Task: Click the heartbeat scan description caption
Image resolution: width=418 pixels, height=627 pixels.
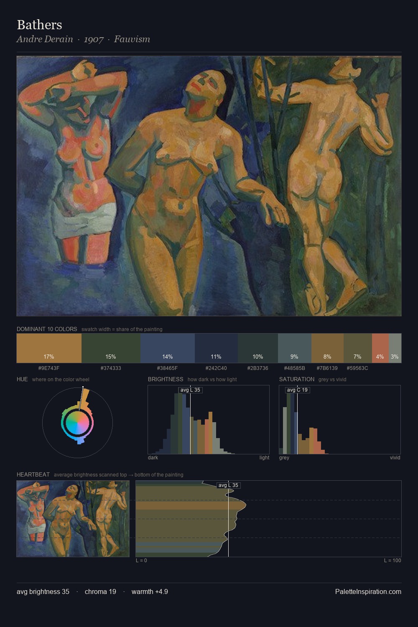Action: click(119, 475)
